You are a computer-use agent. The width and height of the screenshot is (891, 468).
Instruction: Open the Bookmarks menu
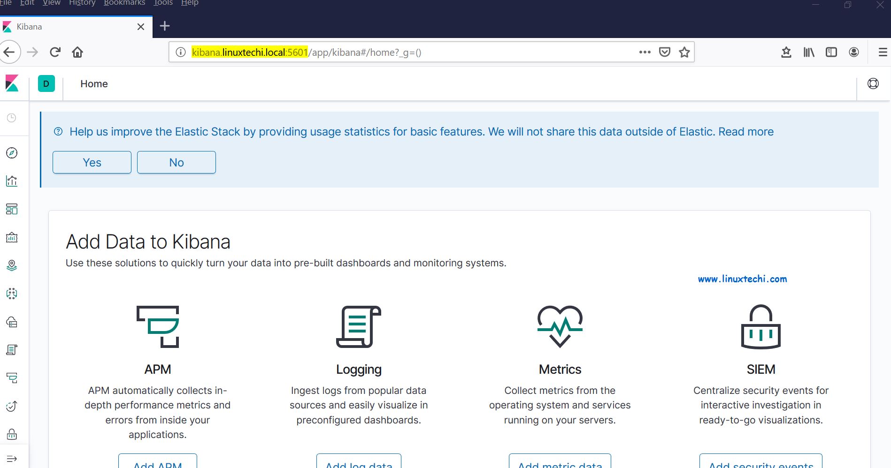[124, 3]
